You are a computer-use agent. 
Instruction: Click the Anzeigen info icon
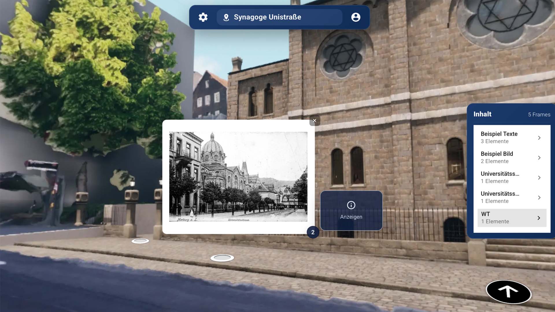click(x=351, y=205)
